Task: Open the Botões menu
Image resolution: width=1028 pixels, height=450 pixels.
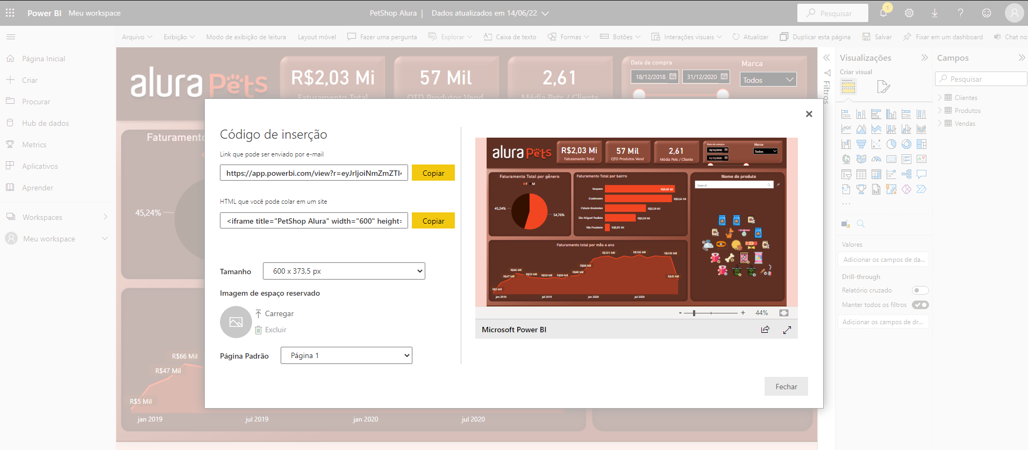Action: pyautogui.click(x=620, y=37)
